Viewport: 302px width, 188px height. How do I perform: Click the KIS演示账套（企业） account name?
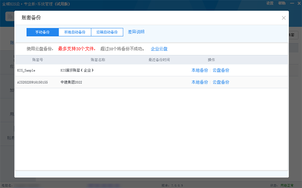[77, 70]
